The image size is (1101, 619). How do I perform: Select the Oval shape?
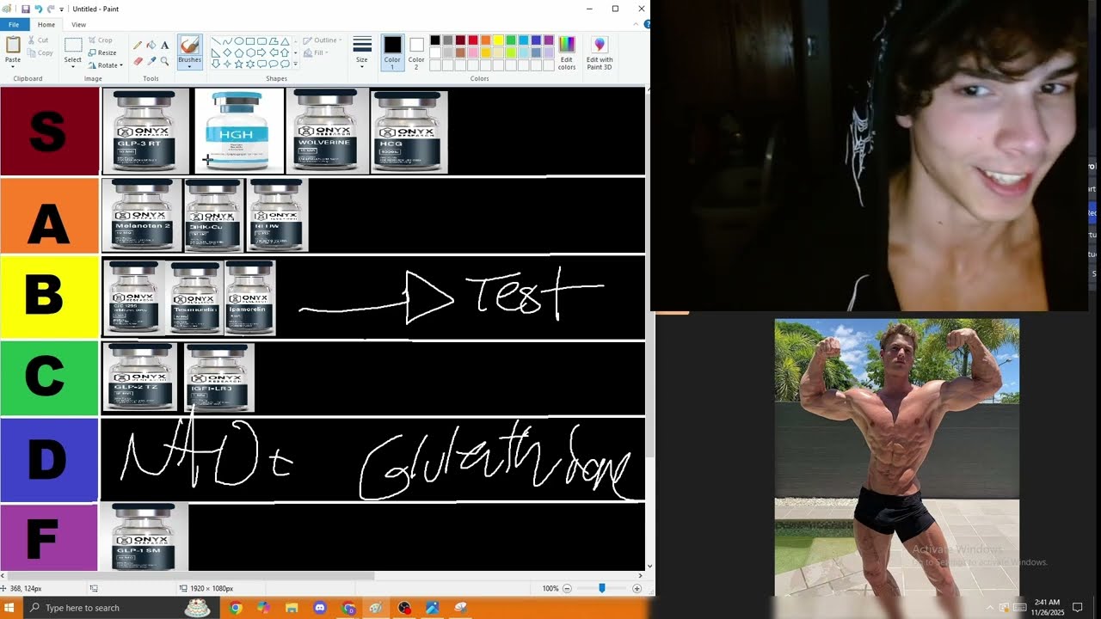coord(238,40)
